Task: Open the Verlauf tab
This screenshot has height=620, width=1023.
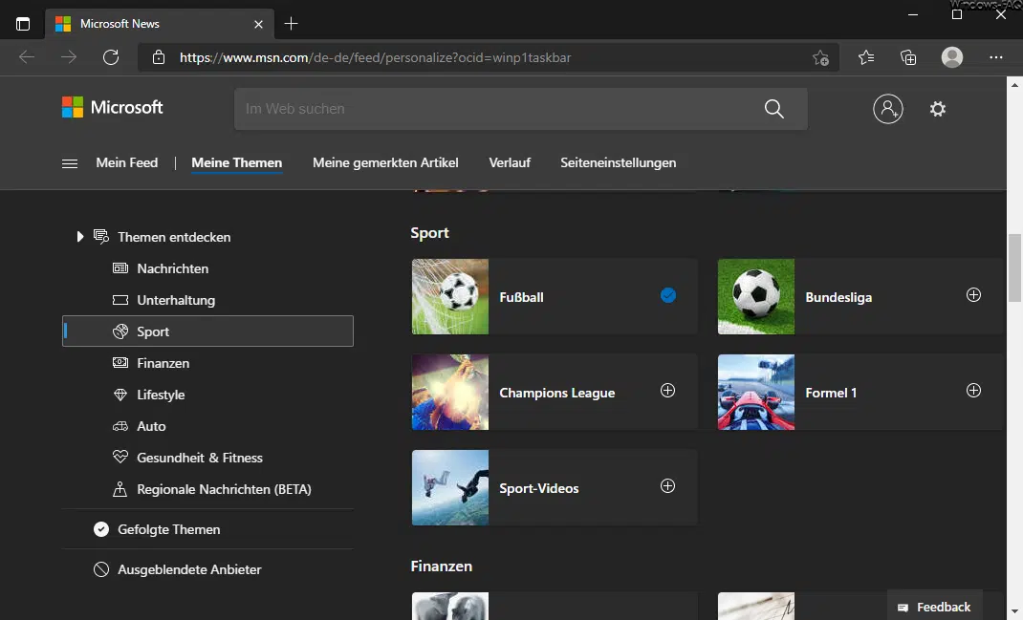Action: [510, 163]
